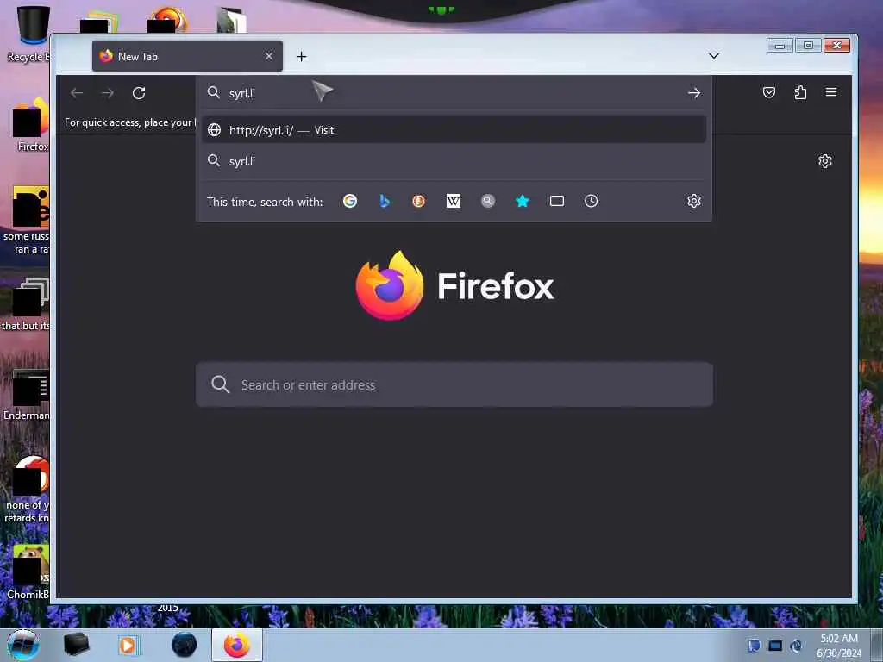Search this time with Bing

coord(385,201)
